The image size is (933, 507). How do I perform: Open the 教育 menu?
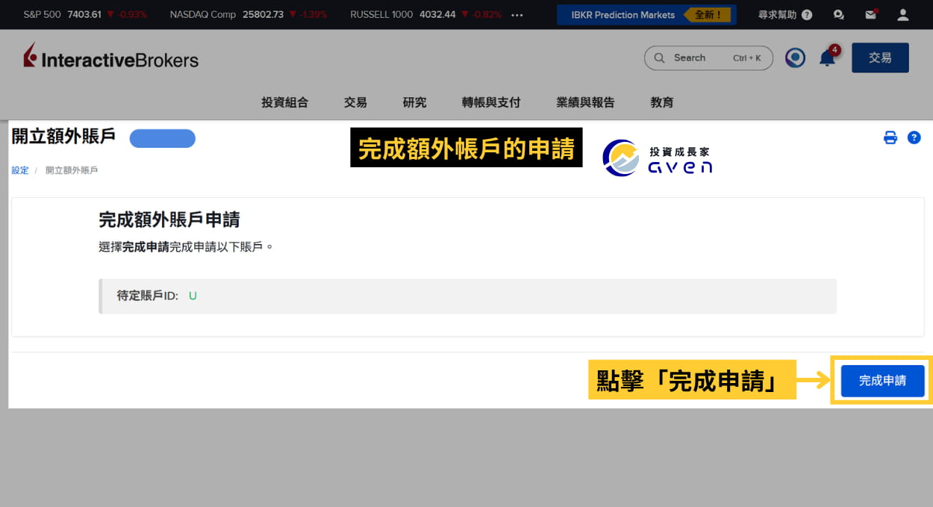[x=662, y=102]
